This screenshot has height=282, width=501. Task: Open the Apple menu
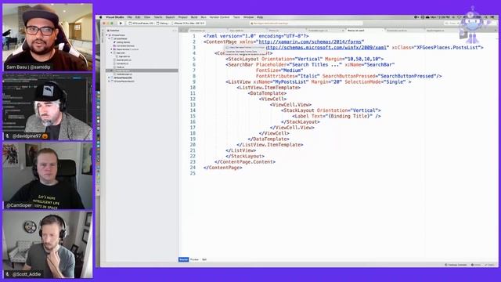click(101, 17)
